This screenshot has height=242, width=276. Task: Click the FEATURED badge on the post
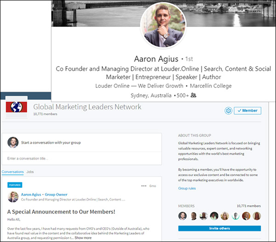click(15, 185)
